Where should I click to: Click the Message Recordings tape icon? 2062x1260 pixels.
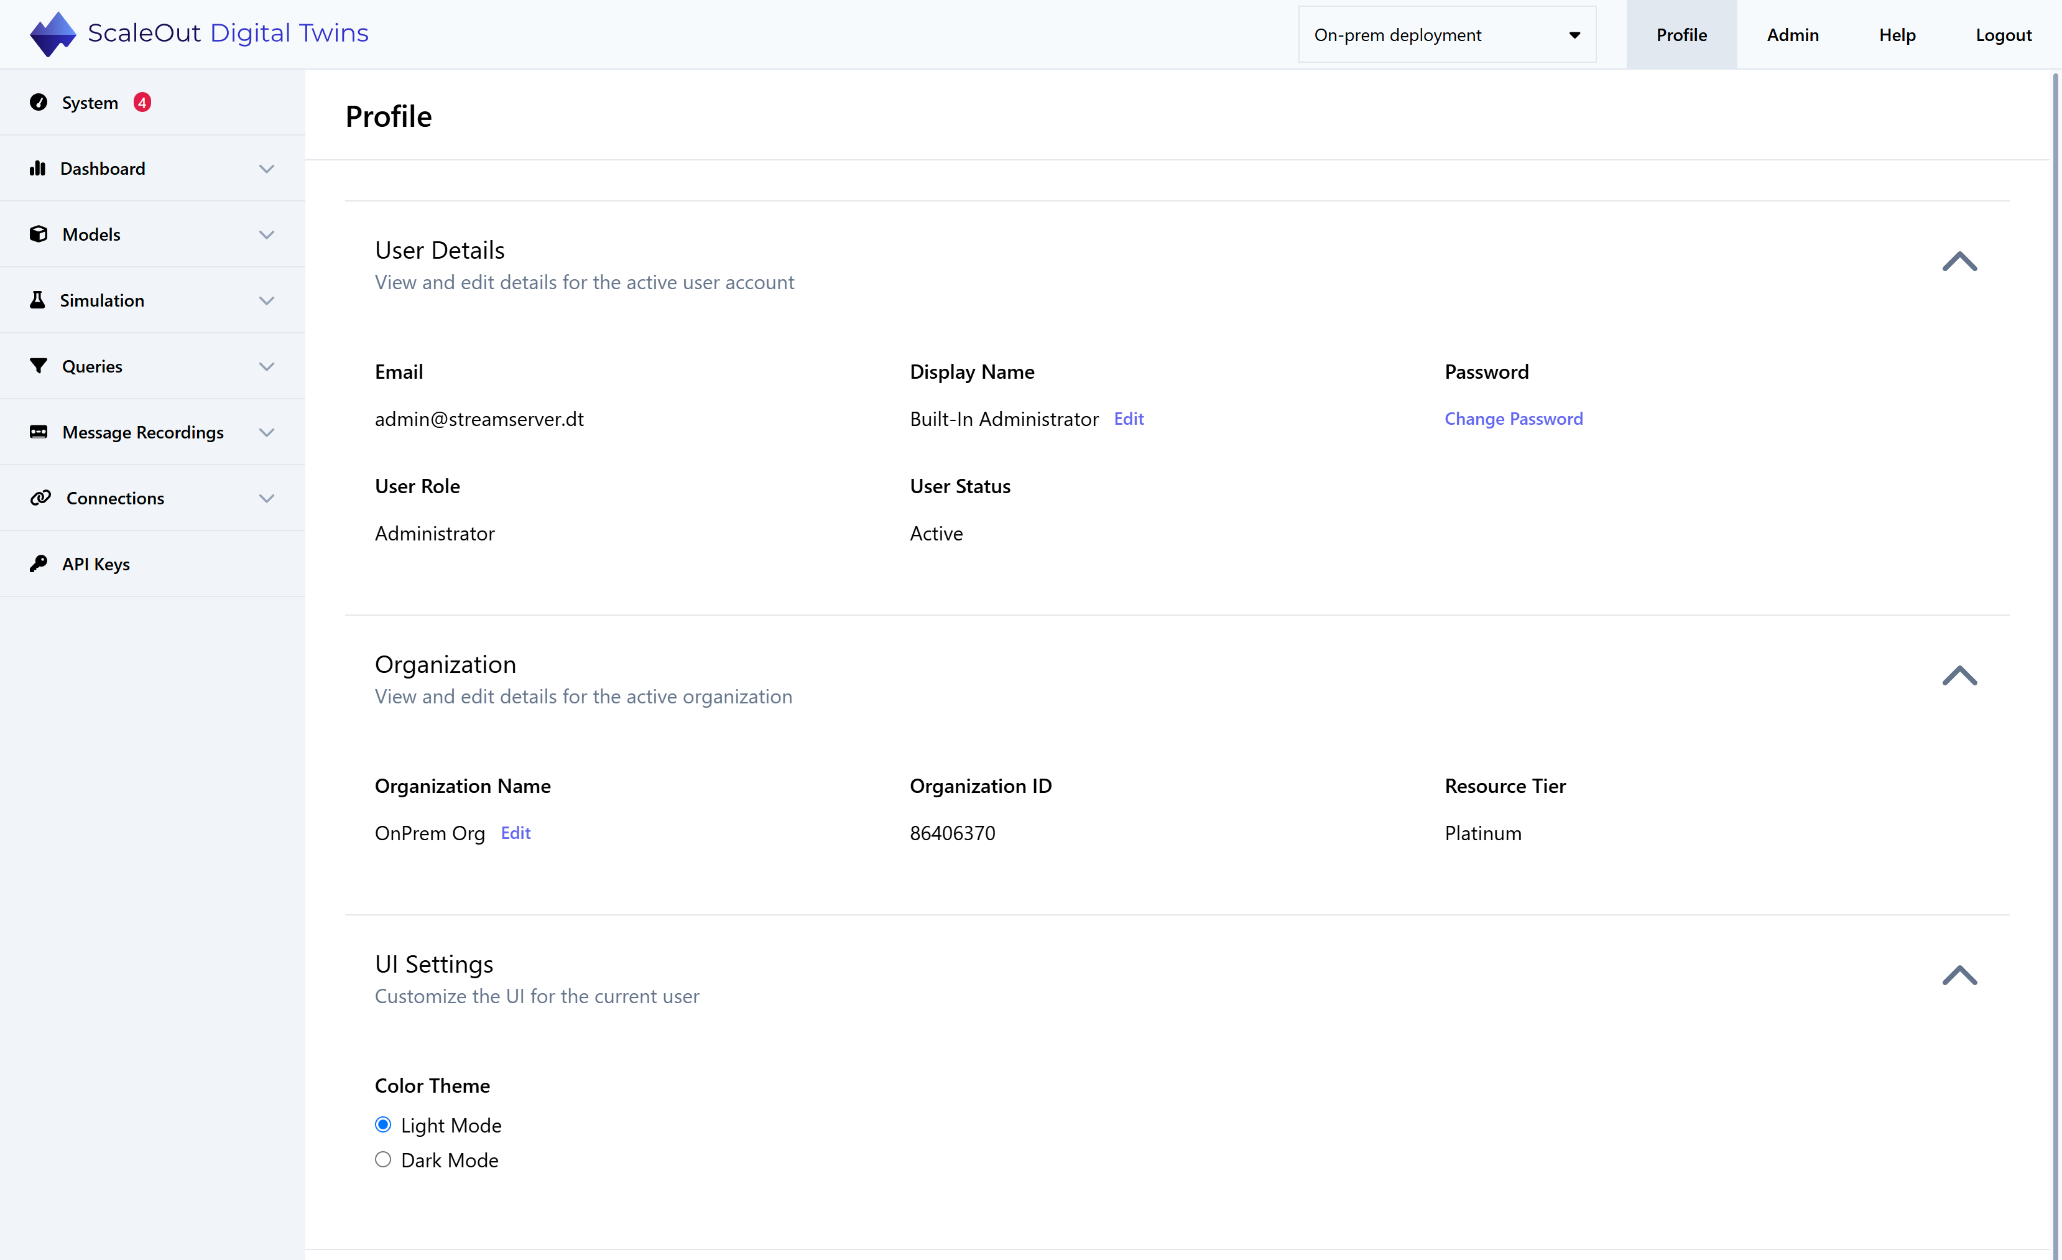tap(39, 432)
